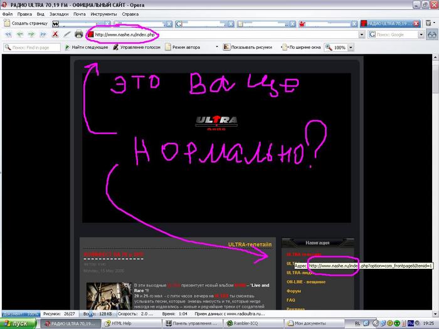Open the Google search engine dropdown

coord(421,34)
